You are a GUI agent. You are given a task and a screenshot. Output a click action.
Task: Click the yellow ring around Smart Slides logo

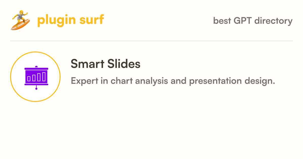pos(35,52)
